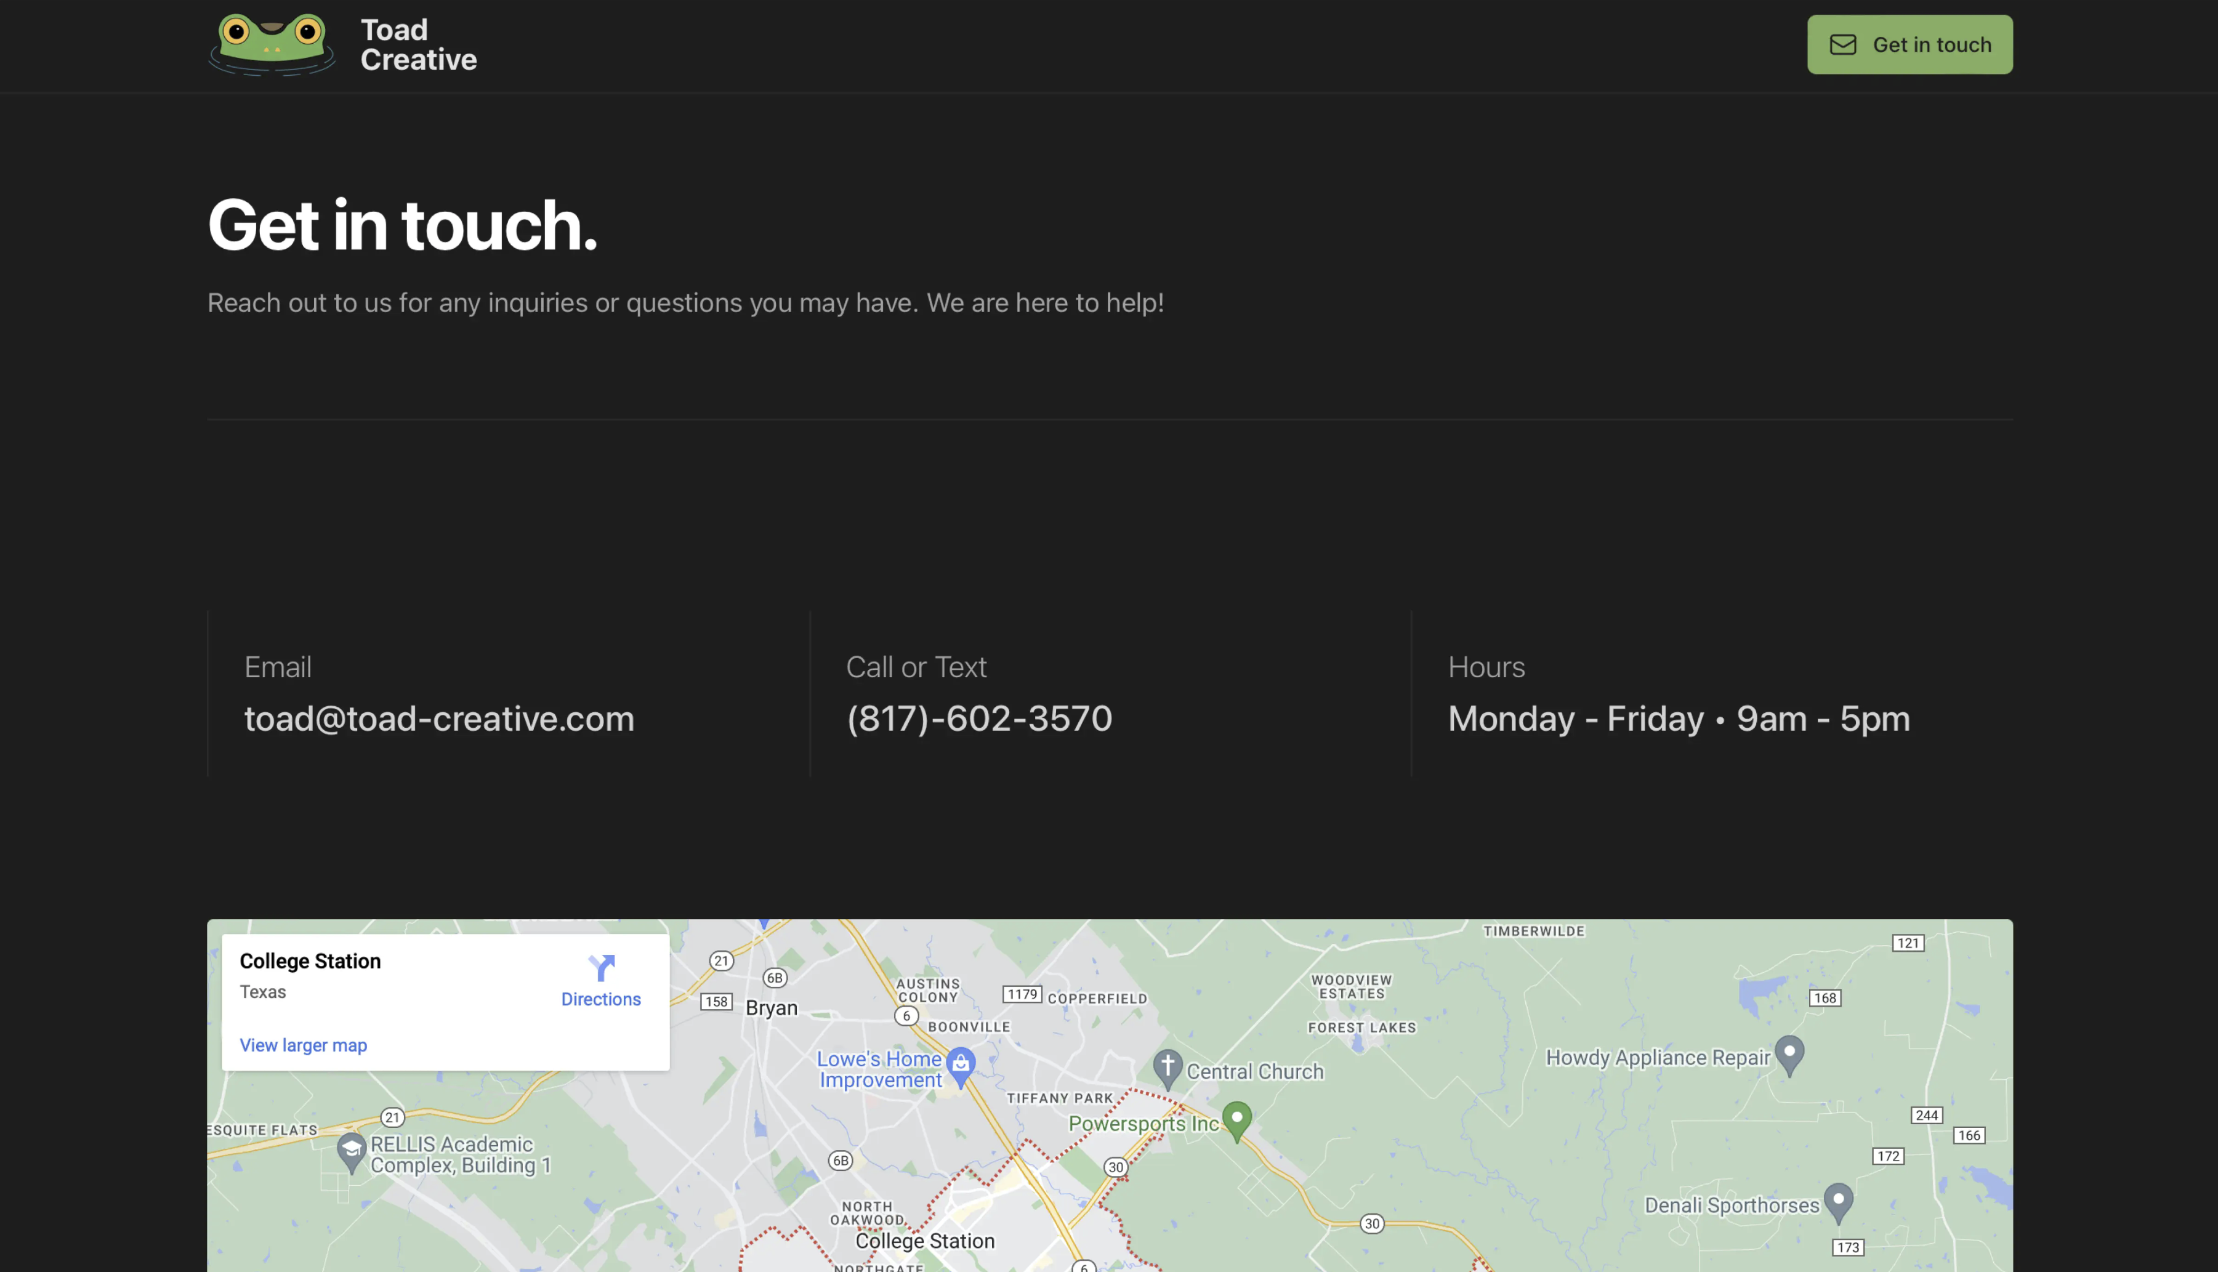This screenshot has height=1272, width=2218.
Task: Click highway 168 shield on map
Action: click(x=1825, y=997)
